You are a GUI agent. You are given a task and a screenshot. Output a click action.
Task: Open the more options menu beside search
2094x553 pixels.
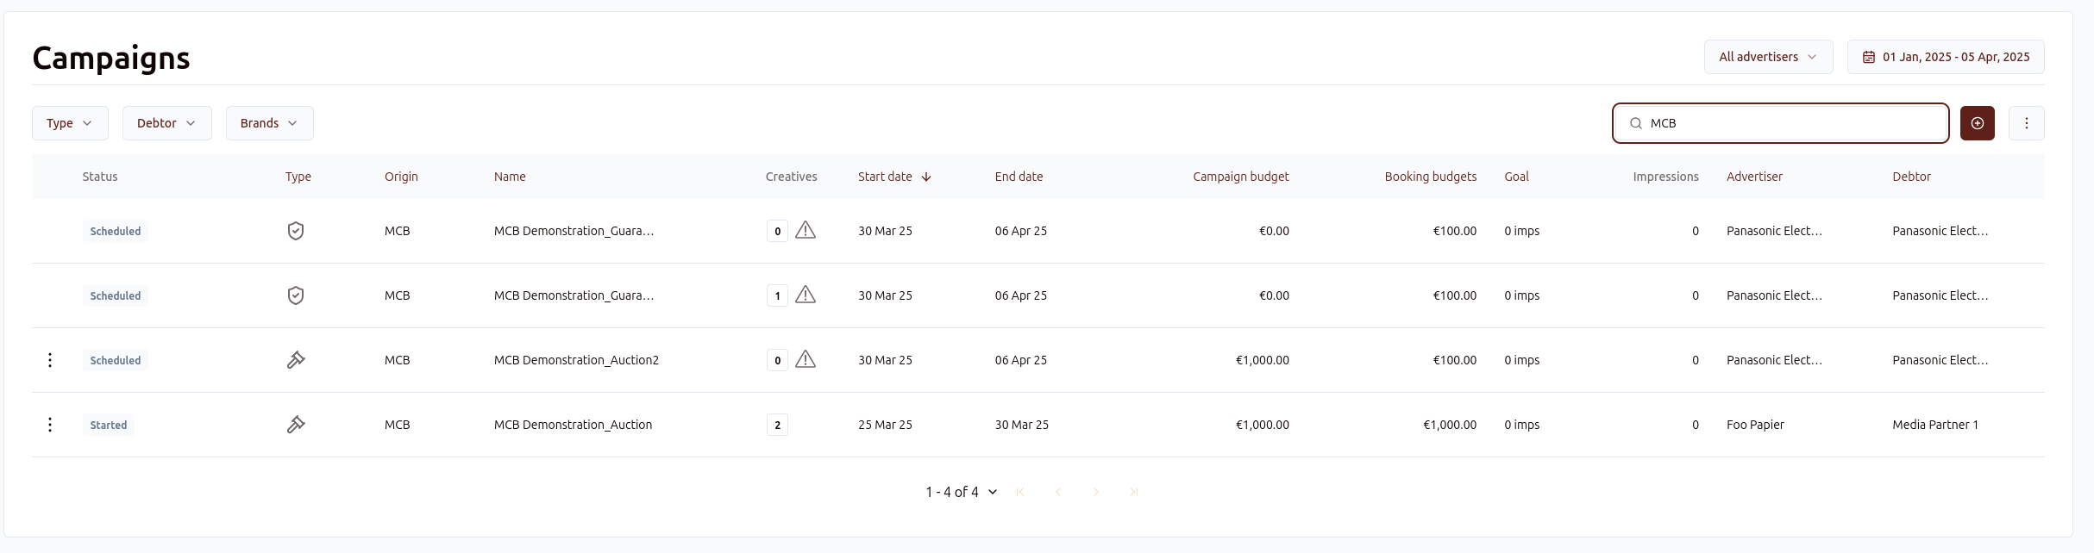point(2026,123)
